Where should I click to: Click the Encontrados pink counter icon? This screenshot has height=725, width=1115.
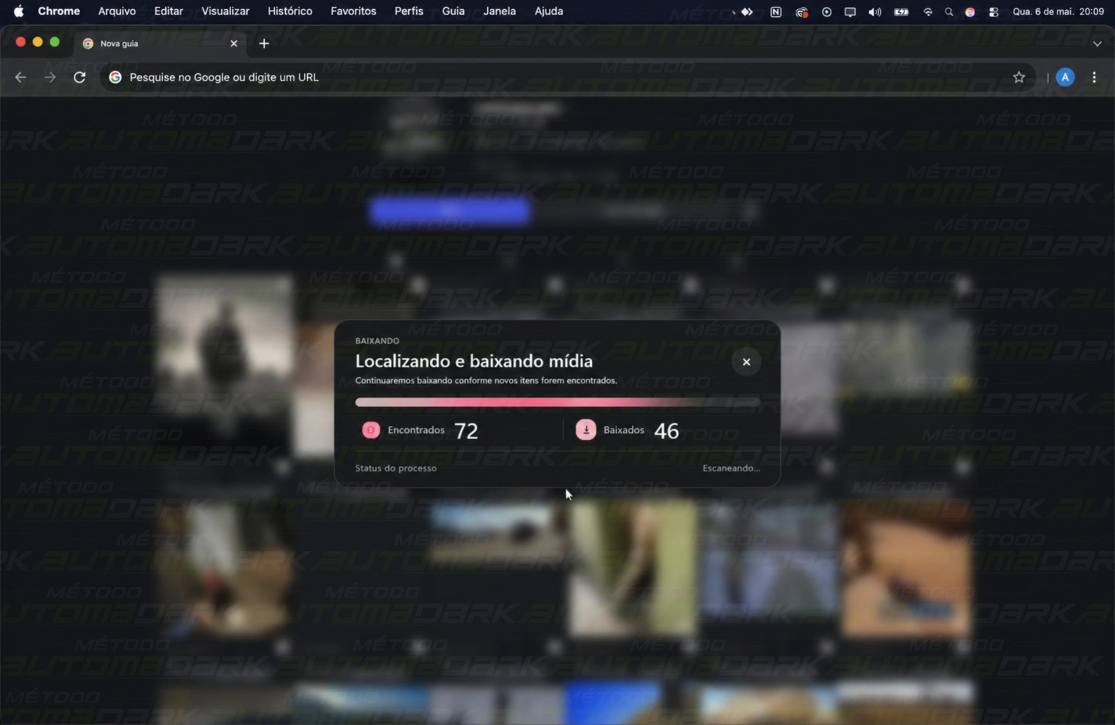371,430
